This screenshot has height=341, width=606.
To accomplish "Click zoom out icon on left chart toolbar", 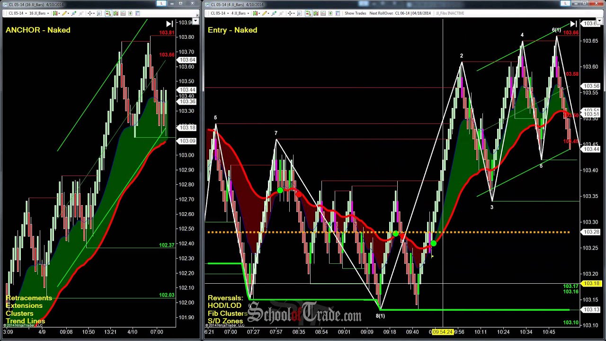I will click(x=81, y=13).
